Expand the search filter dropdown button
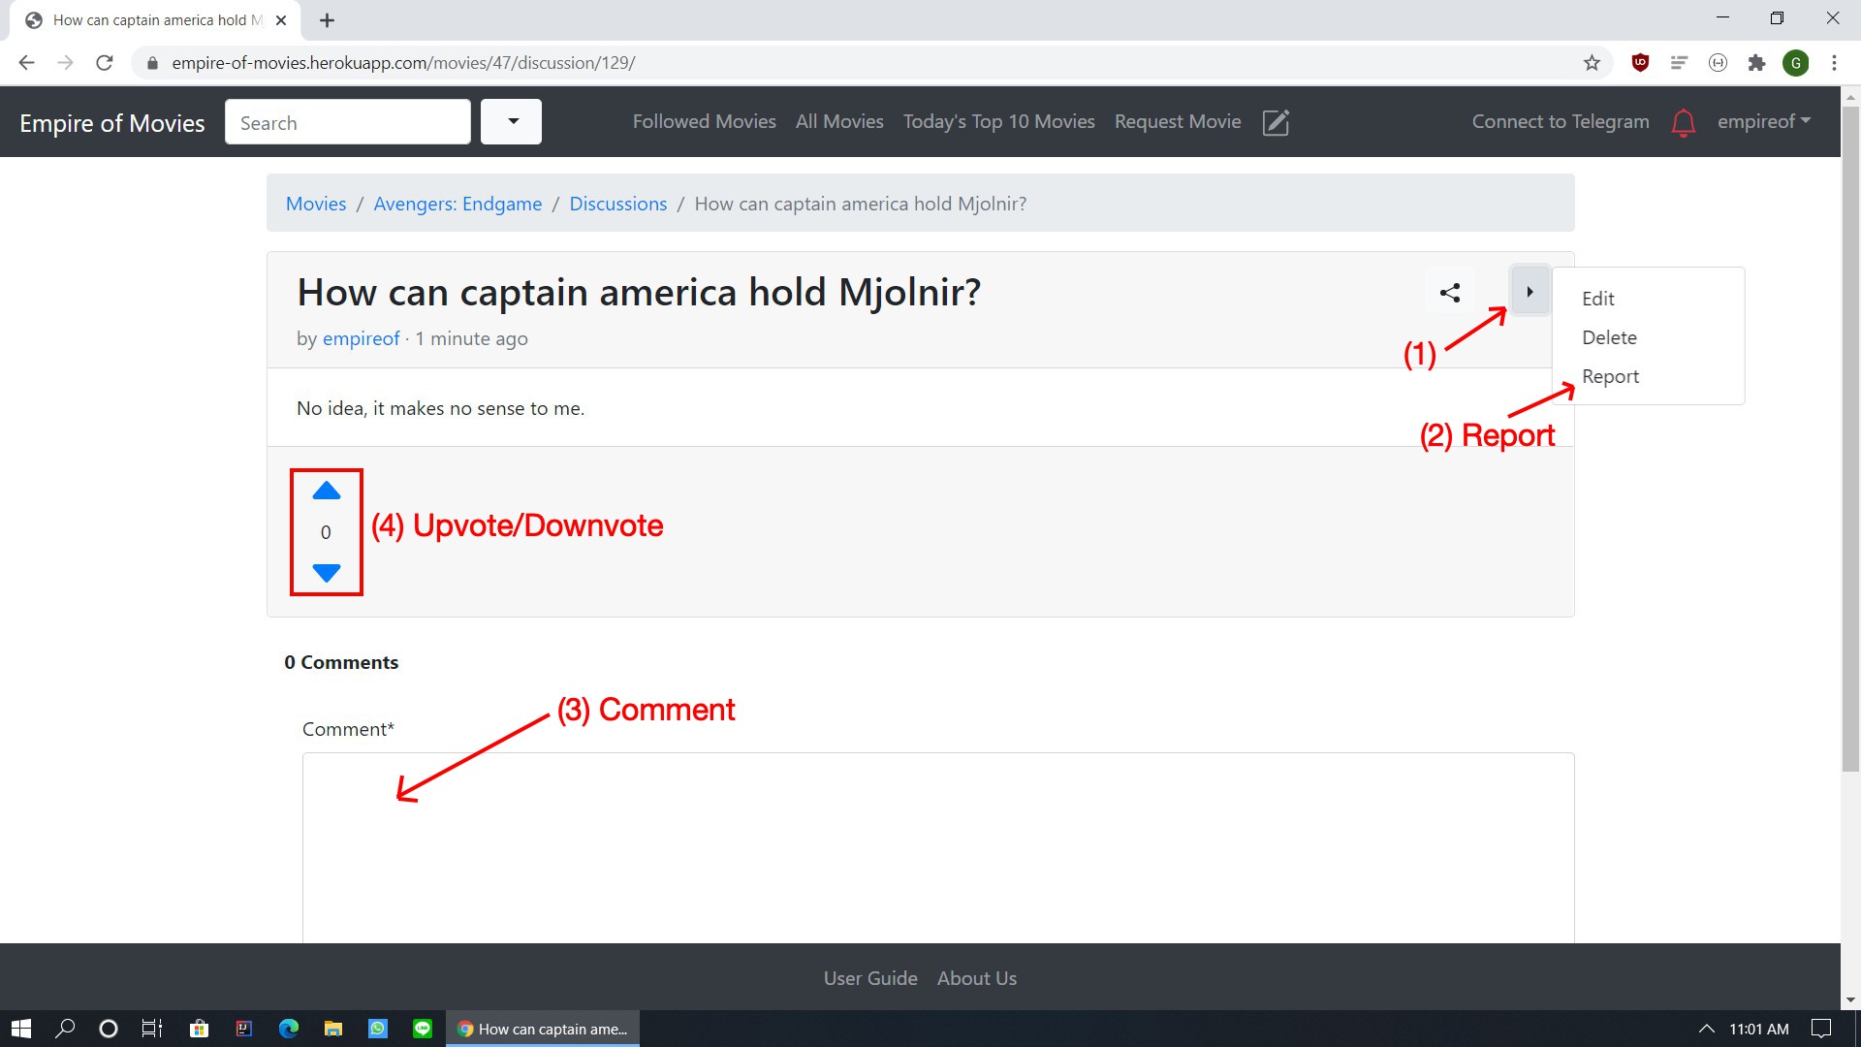The height and width of the screenshot is (1047, 1861). point(512,122)
